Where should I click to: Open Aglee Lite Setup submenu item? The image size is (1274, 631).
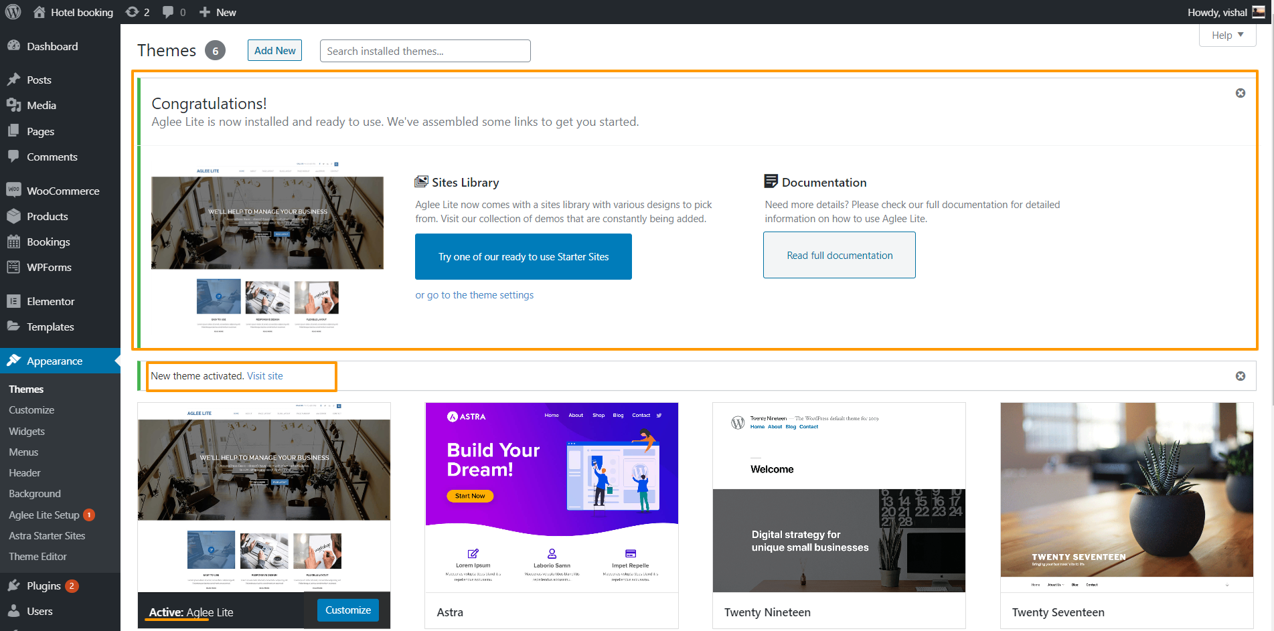(44, 515)
